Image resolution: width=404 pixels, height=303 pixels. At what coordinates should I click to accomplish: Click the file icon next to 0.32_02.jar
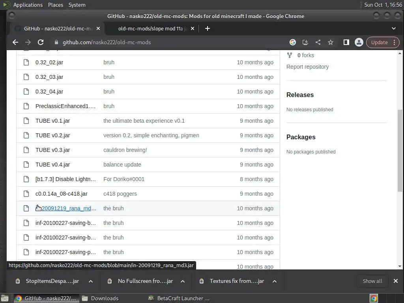(x=26, y=62)
